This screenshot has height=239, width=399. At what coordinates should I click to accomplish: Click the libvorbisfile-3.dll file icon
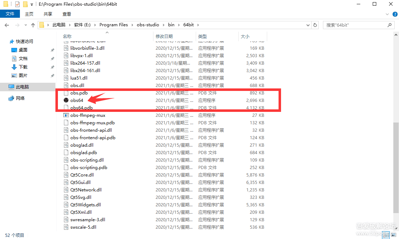point(66,48)
